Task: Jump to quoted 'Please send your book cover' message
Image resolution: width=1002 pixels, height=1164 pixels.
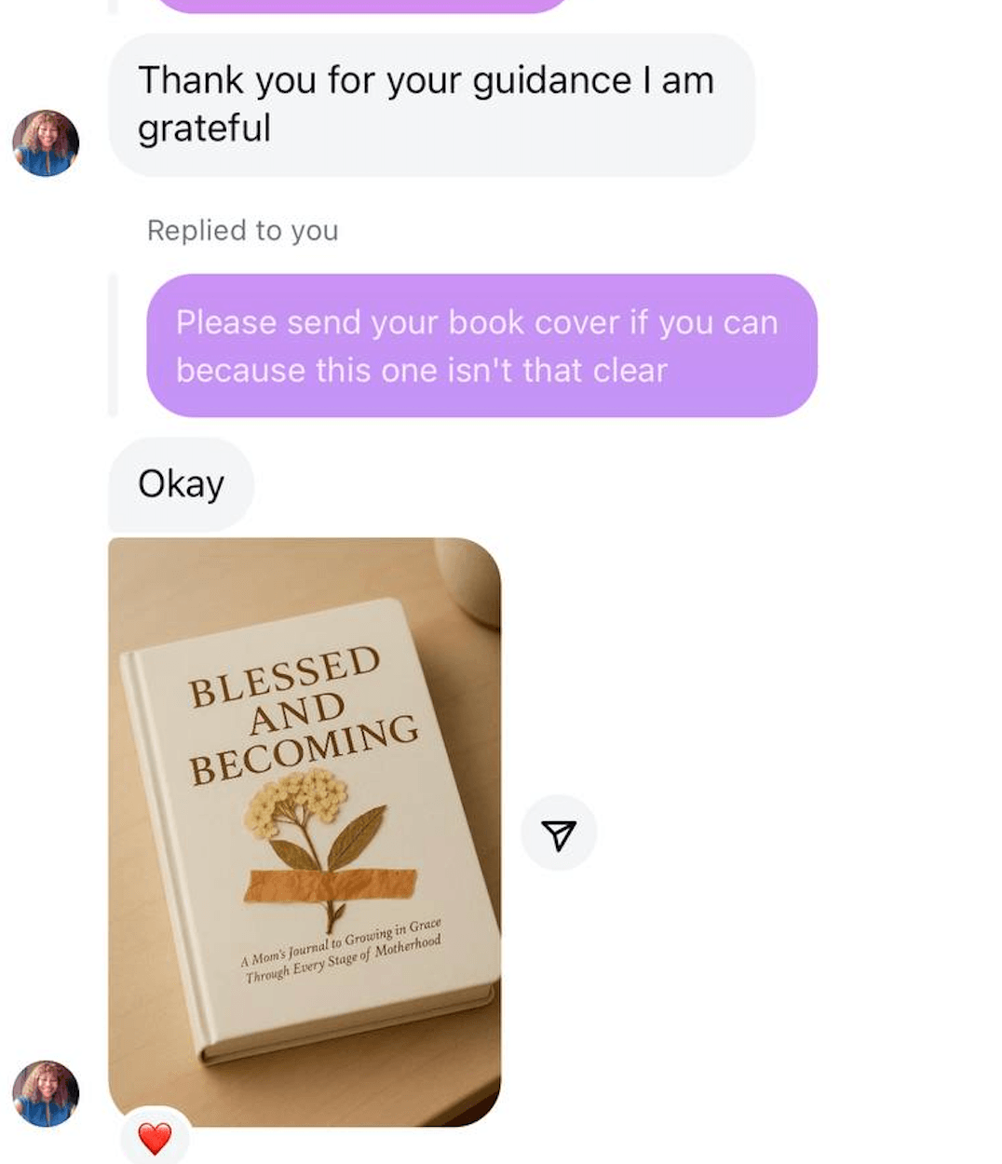Action: 481,345
